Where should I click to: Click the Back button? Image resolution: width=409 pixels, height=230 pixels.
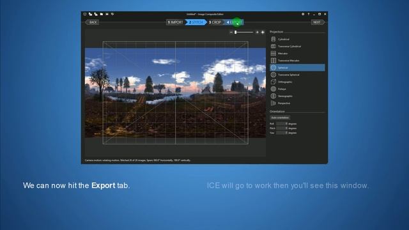[x=92, y=22]
